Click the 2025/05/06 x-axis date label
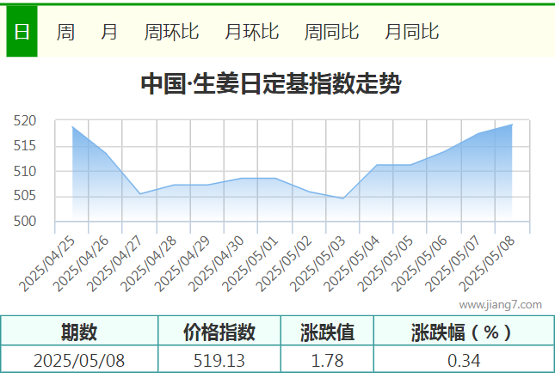The width and height of the screenshot is (555, 378). pyautogui.click(x=419, y=264)
